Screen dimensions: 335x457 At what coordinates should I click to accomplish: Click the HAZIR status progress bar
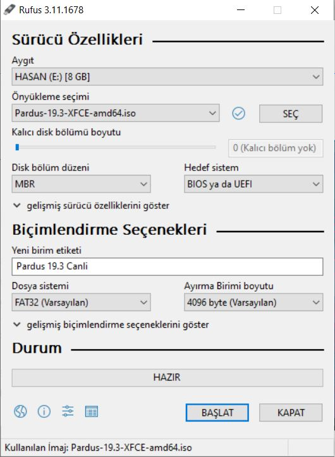167,377
